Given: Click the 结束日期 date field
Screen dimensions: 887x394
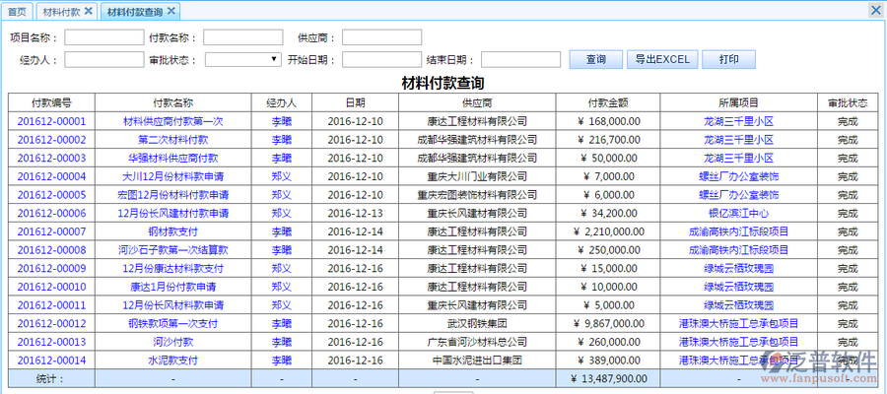Looking at the screenshot, I should pos(520,59).
